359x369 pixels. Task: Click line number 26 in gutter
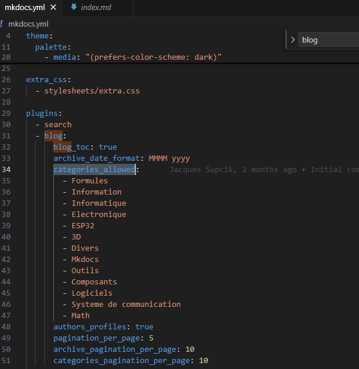pos(6,80)
